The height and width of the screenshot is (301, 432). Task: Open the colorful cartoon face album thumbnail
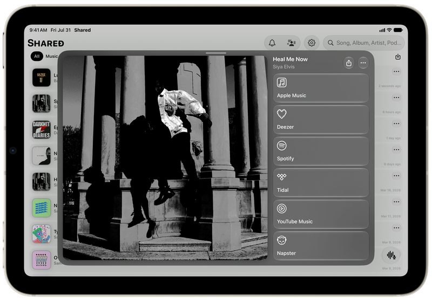42,234
